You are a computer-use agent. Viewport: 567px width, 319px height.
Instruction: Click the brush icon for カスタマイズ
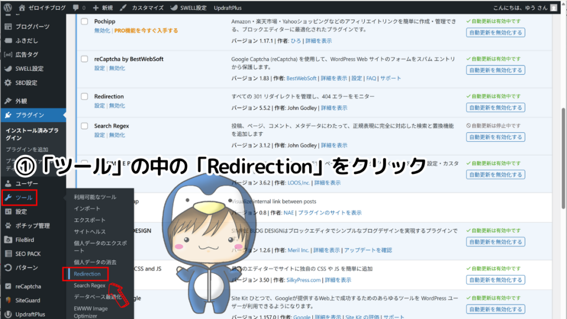(x=123, y=8)
